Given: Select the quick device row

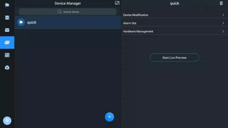Looking at the screenshot, I should click(x=68, y=22).
